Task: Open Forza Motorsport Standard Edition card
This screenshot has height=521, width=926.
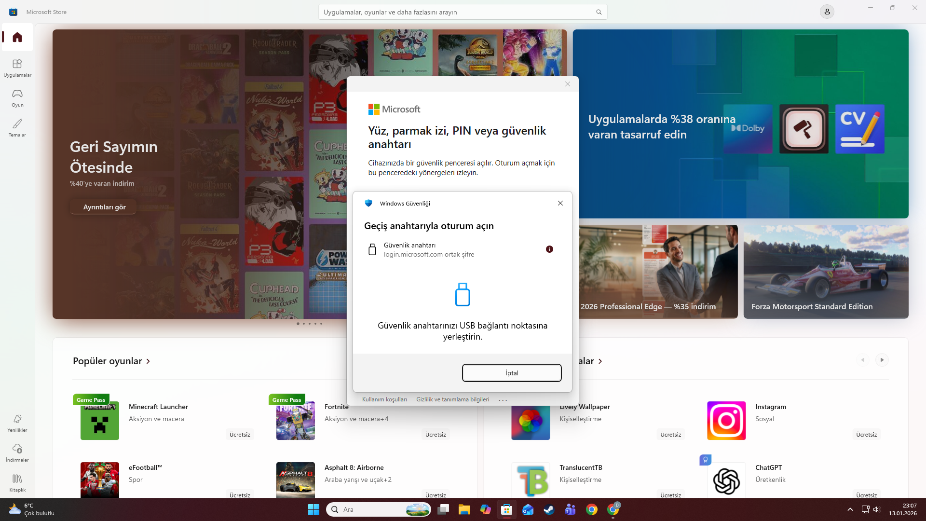Action: 826,272
